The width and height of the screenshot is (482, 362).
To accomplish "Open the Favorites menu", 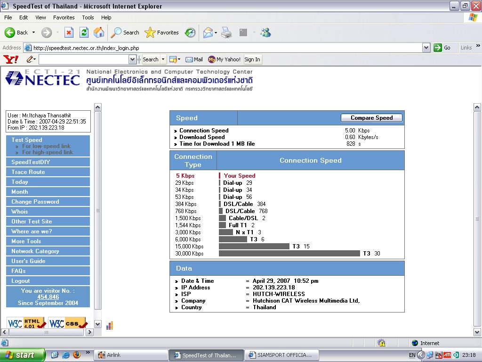I will tap(64, 17).
